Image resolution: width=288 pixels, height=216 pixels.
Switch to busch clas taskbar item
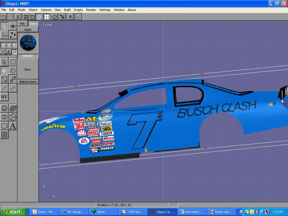221,212
